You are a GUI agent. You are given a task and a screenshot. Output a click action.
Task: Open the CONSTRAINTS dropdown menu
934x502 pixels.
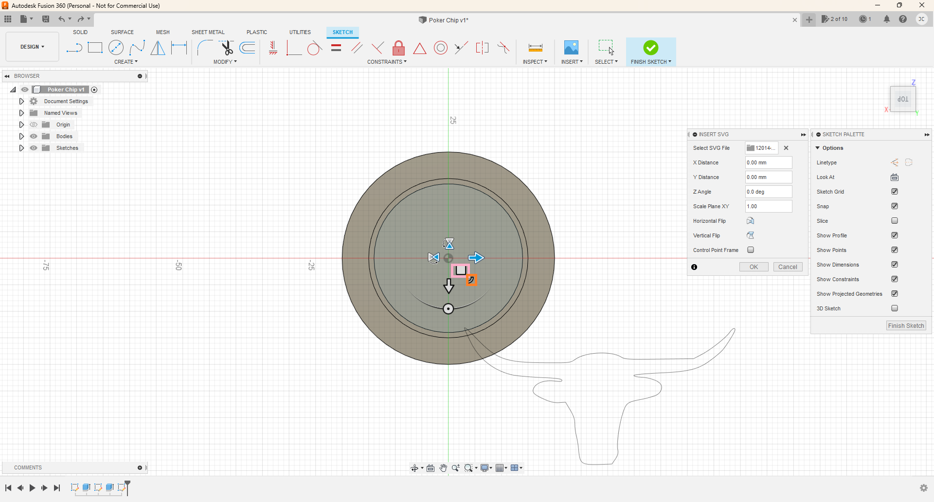point(387,62)
